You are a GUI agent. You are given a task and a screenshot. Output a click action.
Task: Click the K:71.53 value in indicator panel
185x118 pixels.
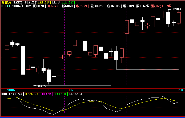point(16,94)
